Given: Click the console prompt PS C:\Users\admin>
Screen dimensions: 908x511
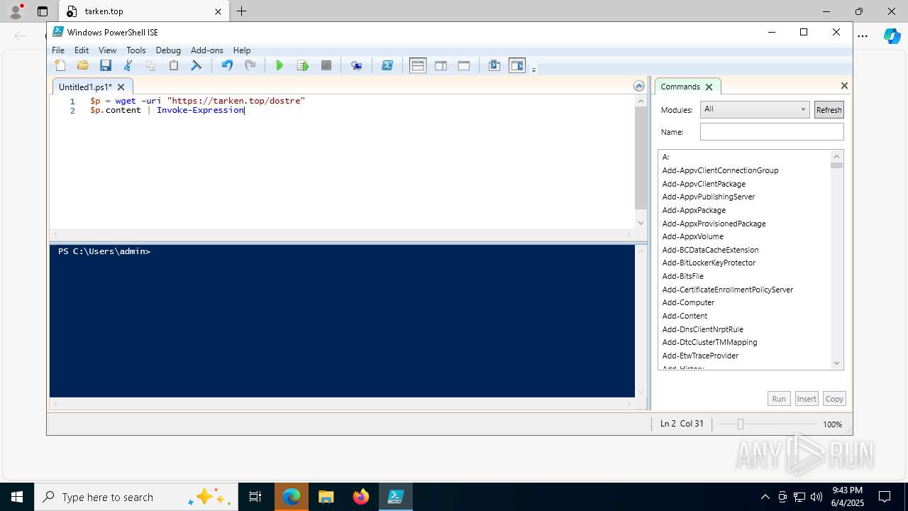Looking at the screenshot, I should [104, 251].
